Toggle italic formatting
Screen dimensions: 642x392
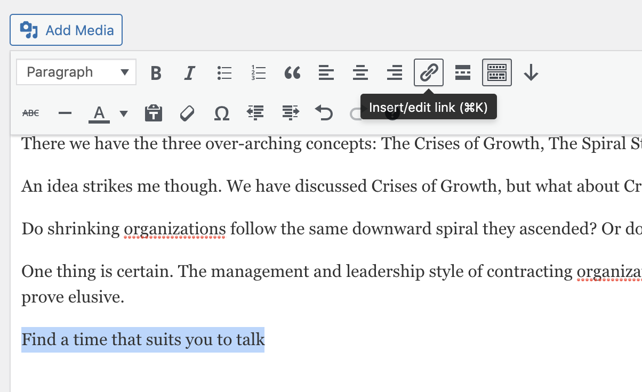(x=189, y=72)
